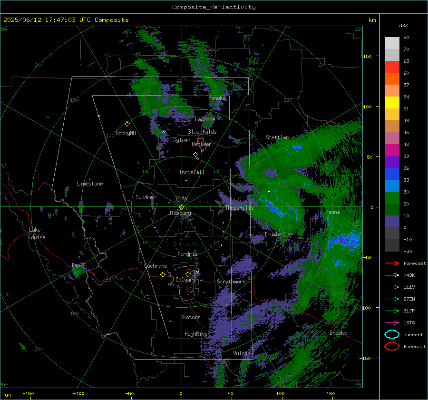This screenshot has height=400, width=428.
Task: Choose the bright green 20-30 dBZ swatch
Action: pos(392,197)
